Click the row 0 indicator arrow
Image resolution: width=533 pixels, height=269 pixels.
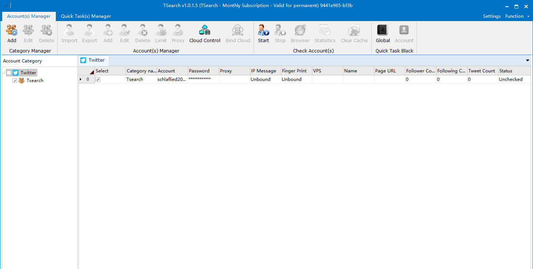pyautogui.click(x=81, y=79)
